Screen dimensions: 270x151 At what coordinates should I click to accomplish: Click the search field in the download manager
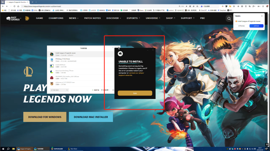point(59,90)
